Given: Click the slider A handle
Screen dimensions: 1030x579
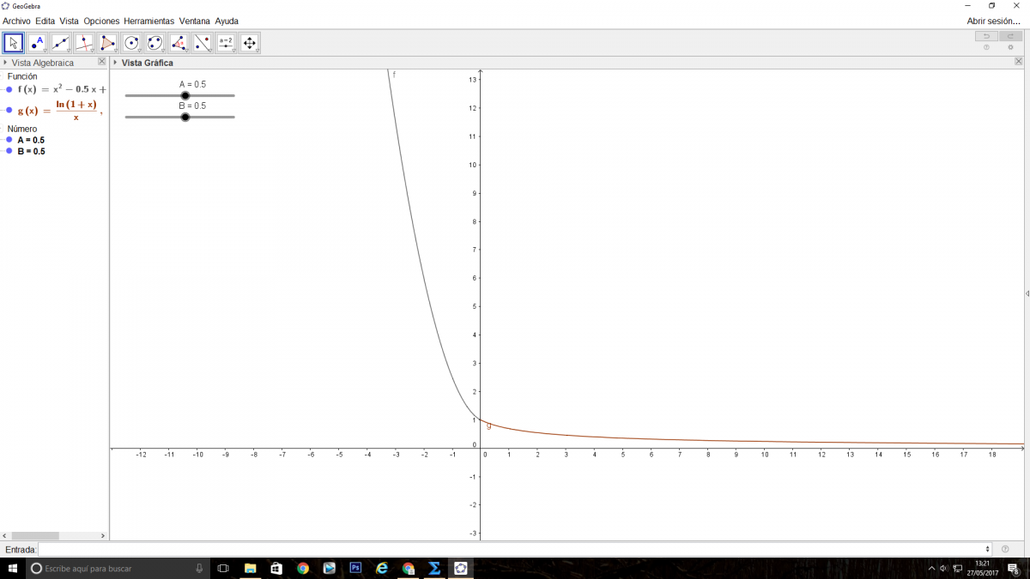Looking at the screenshot, I should (x=185, y=95).
